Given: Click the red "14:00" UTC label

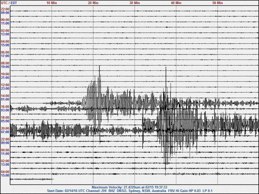Looking at the screenshot, I should 5,96.
